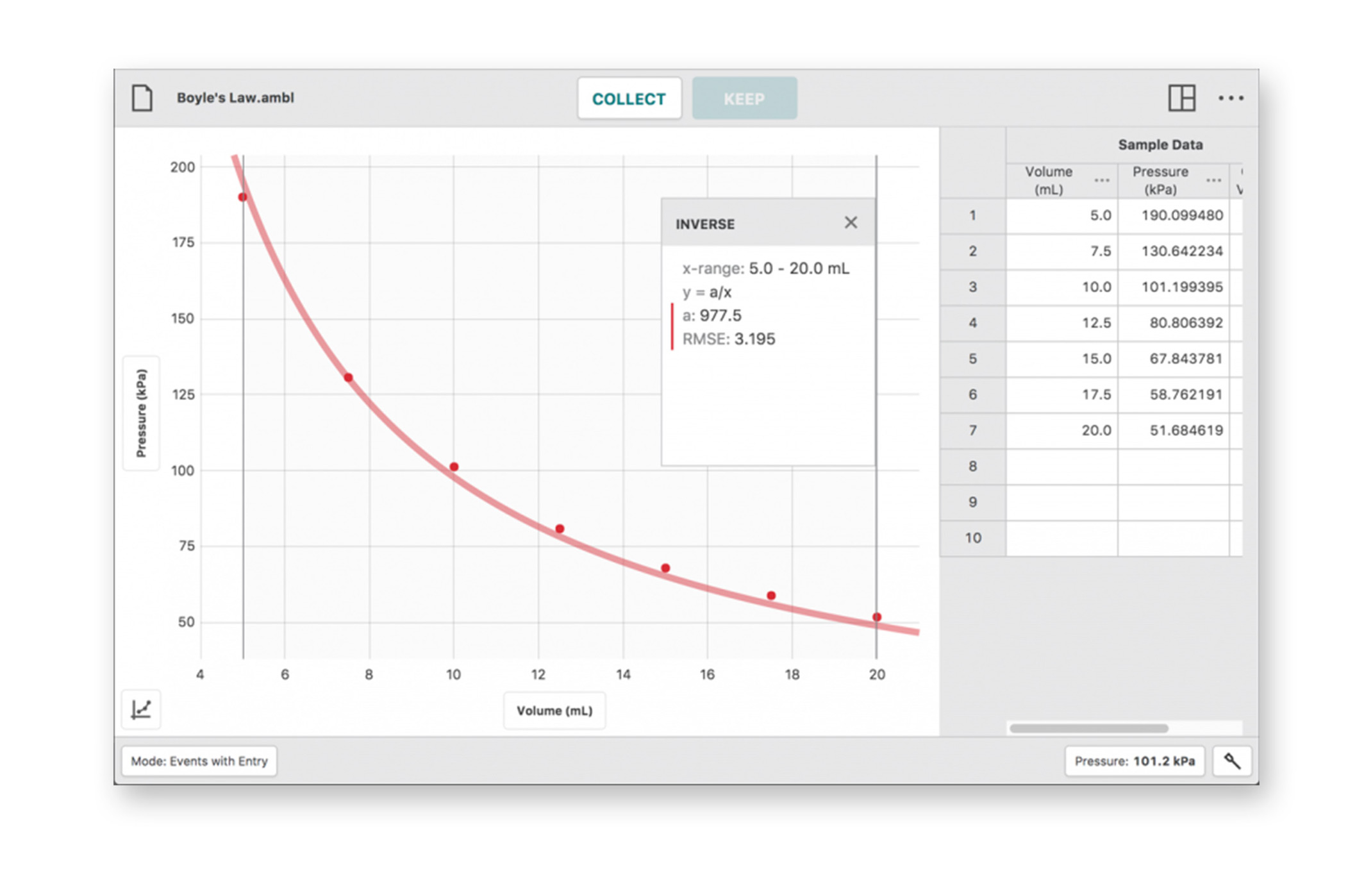Click empty Volume cell in row 8
This screenshot has height=870, width=1364.
[x=1062, y=467]
